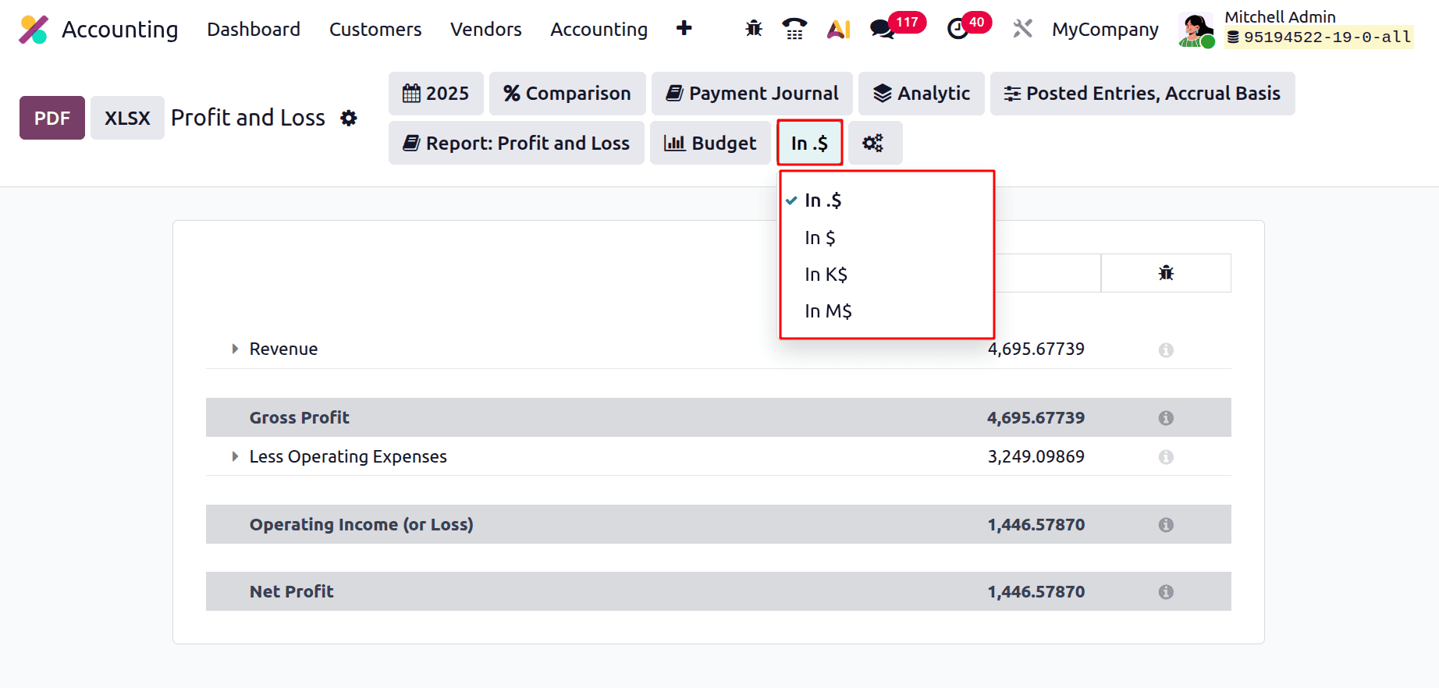Open the Payment Journal filter dropdown
This screenshot has height=688, width=1439.
tap(752, 94)
